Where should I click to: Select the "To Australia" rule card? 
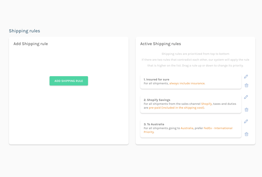click(x=191, y=128)
